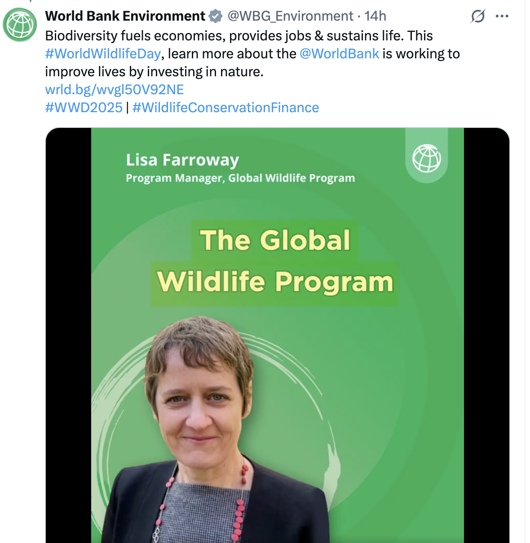This screenshot has height=543, width=530.
Task: Open the World Bank Environment profile avatar
Action: [20, 25]
